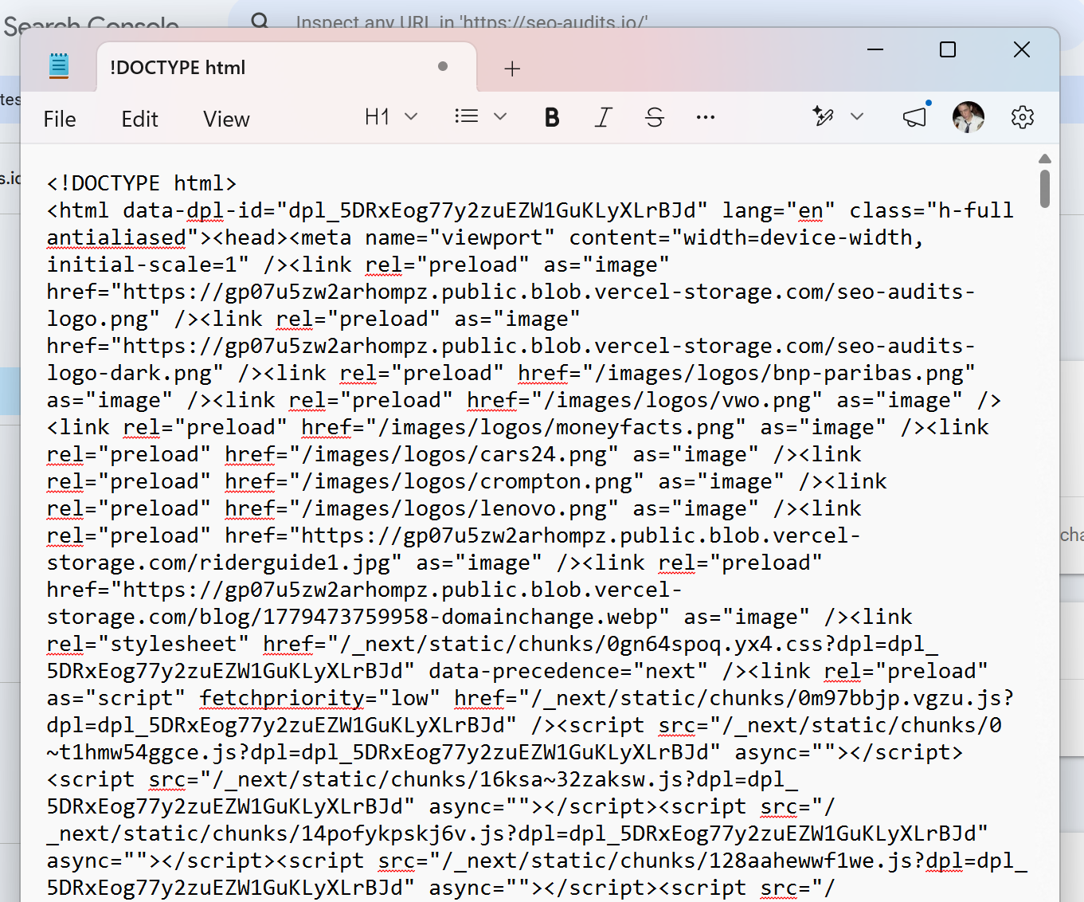The image size is (1084, 902).
Task: Expand the H1 heading dropdown
Action: (391, 117)
